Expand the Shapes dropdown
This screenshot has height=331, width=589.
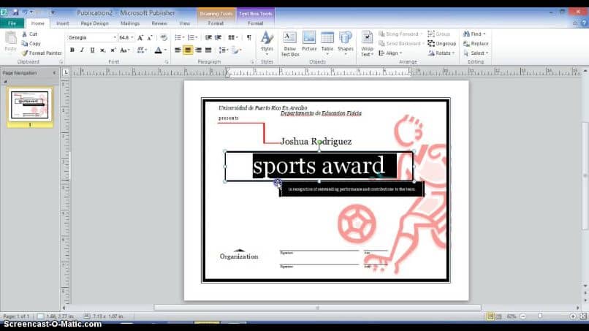[345, 44]
